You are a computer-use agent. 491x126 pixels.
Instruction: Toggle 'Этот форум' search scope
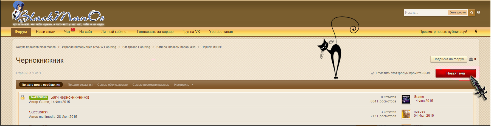pyautogui.click(x=458, y=13)
